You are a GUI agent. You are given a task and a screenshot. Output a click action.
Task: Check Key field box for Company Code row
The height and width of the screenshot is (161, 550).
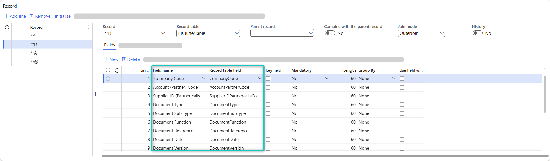click(x=268, y=79)
